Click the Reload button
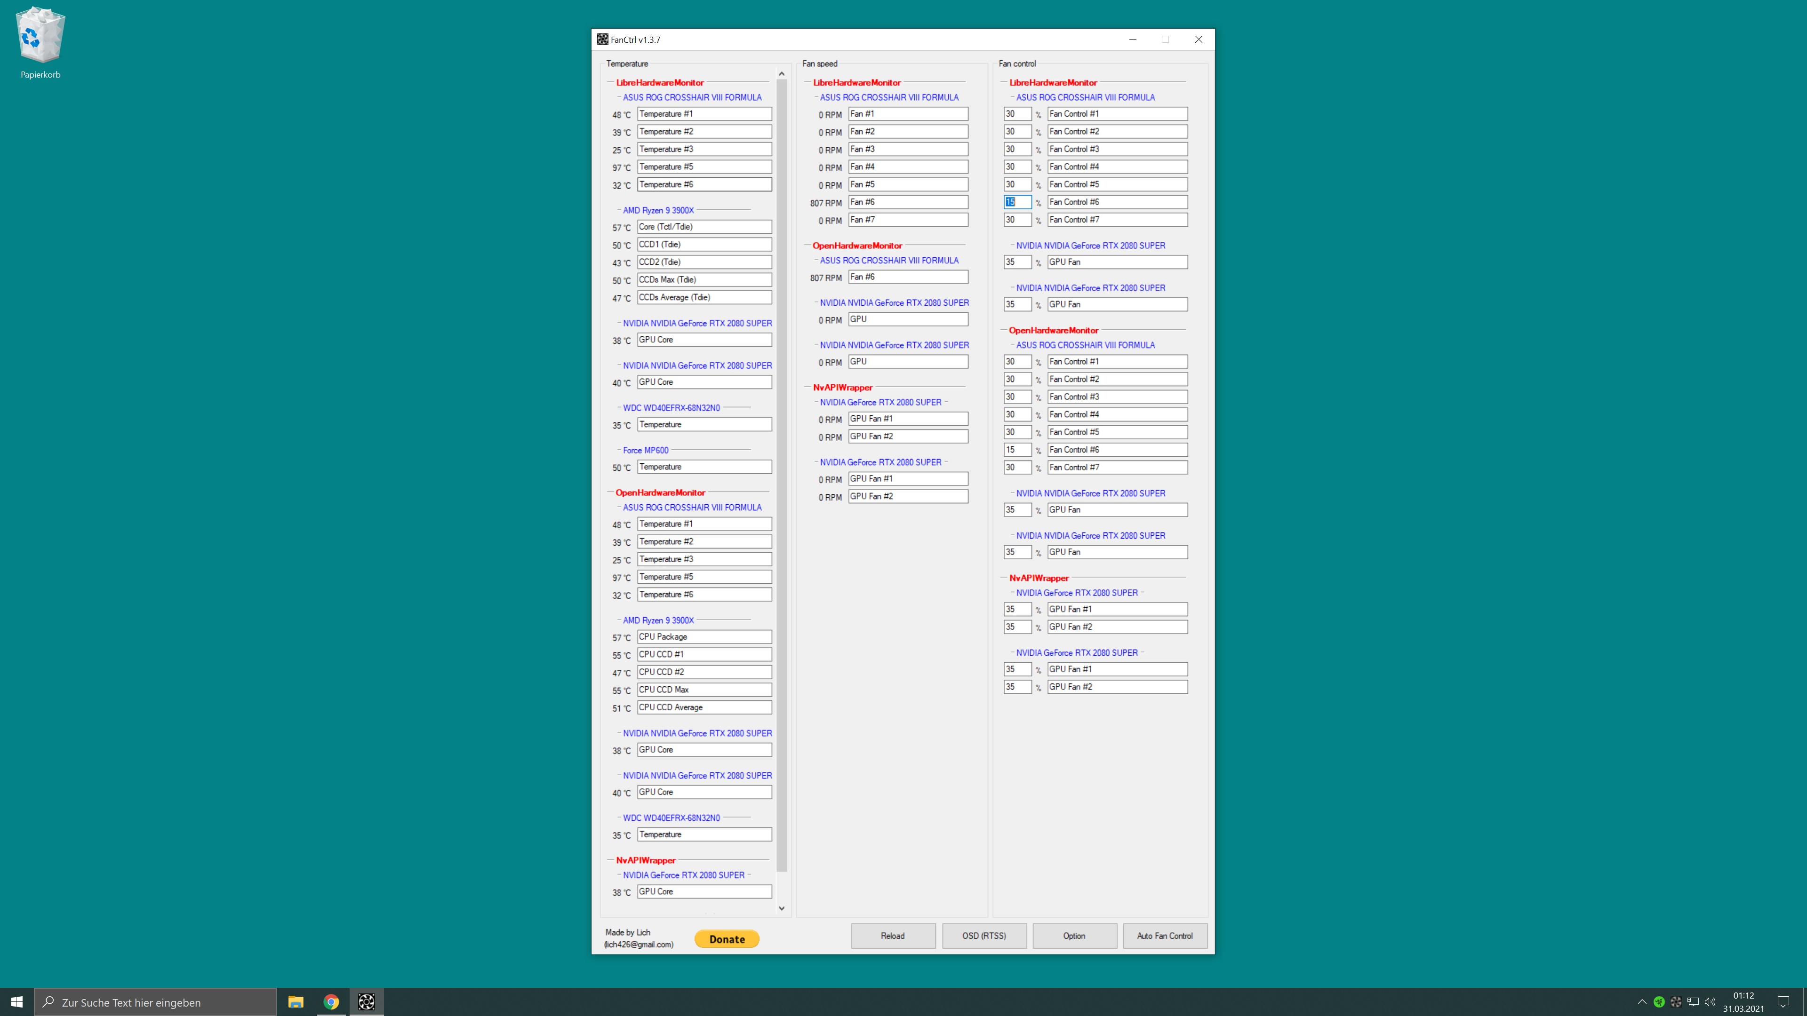Viewport: 1807px width, 1016px height. (x=892, y=936)
